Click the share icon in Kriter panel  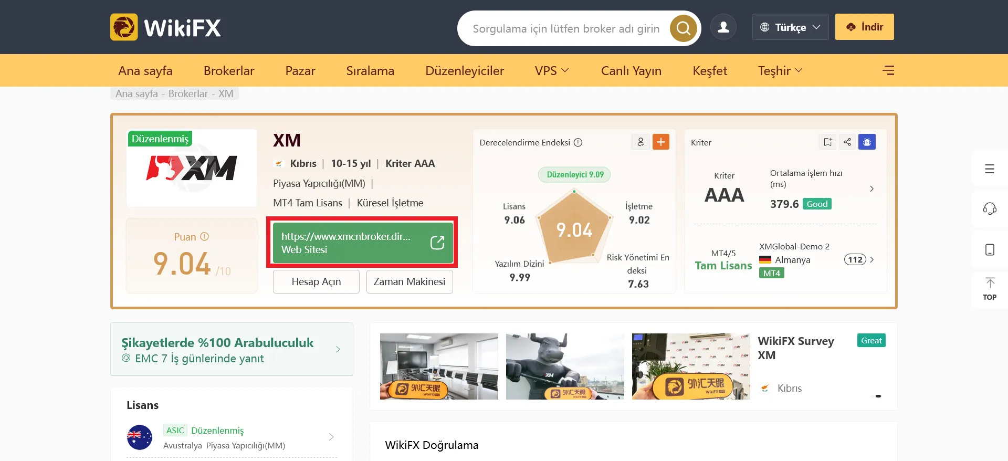coord(847,142)
